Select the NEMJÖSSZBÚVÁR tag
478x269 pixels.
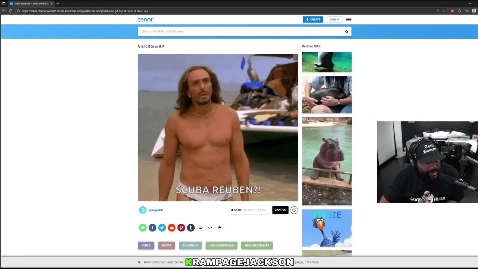tap(257, 245)
